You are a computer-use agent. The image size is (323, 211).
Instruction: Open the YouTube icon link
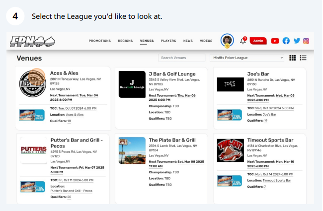click(x=275, y=41)
